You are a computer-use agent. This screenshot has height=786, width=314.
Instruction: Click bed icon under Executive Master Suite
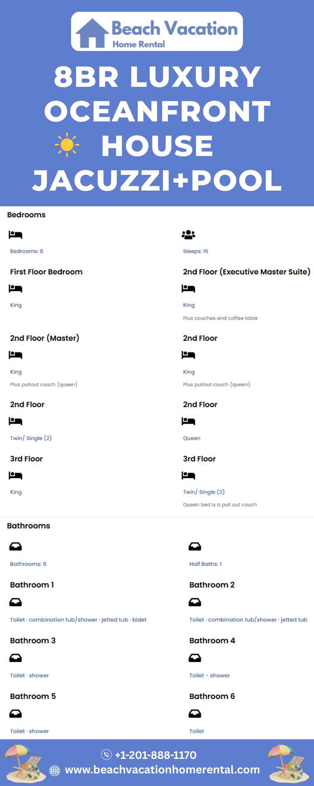tap(188, 289)
